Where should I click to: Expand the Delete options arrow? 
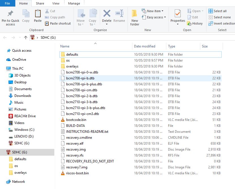click(x=107, y=24)
